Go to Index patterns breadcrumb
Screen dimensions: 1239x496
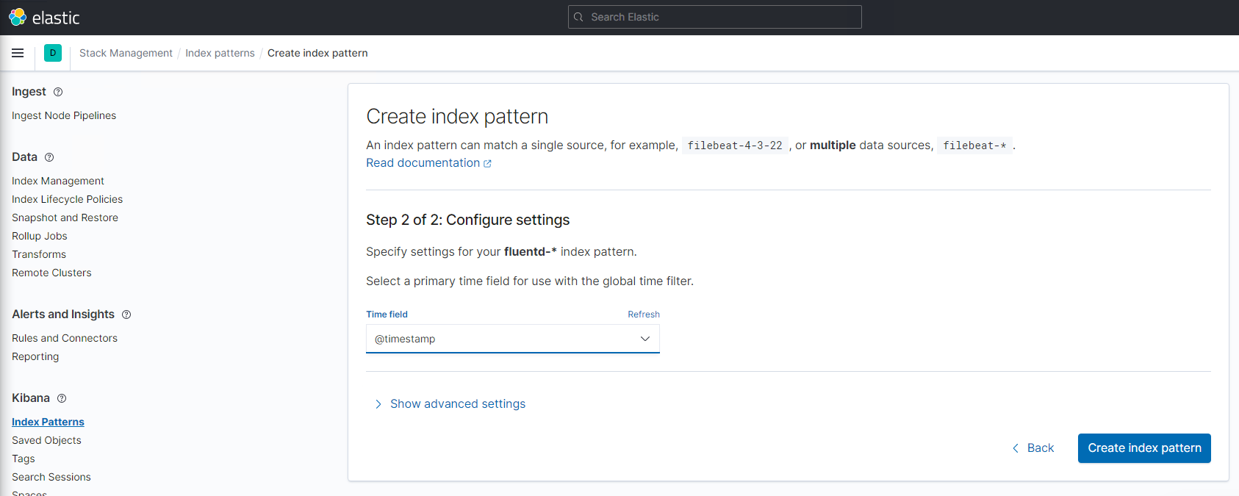(x=220, y=53)
